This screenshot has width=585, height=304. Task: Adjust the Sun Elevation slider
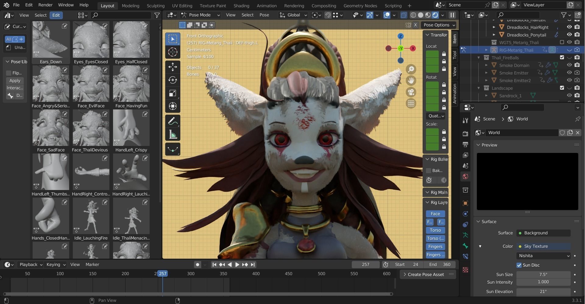pyautogui.click(x=543, y=291)
